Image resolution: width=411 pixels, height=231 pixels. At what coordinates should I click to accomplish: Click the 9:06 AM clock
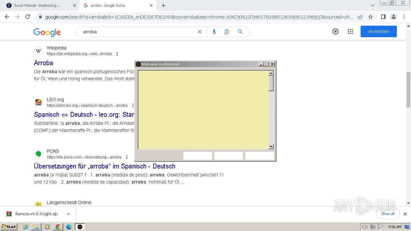(x=395, y=227)
